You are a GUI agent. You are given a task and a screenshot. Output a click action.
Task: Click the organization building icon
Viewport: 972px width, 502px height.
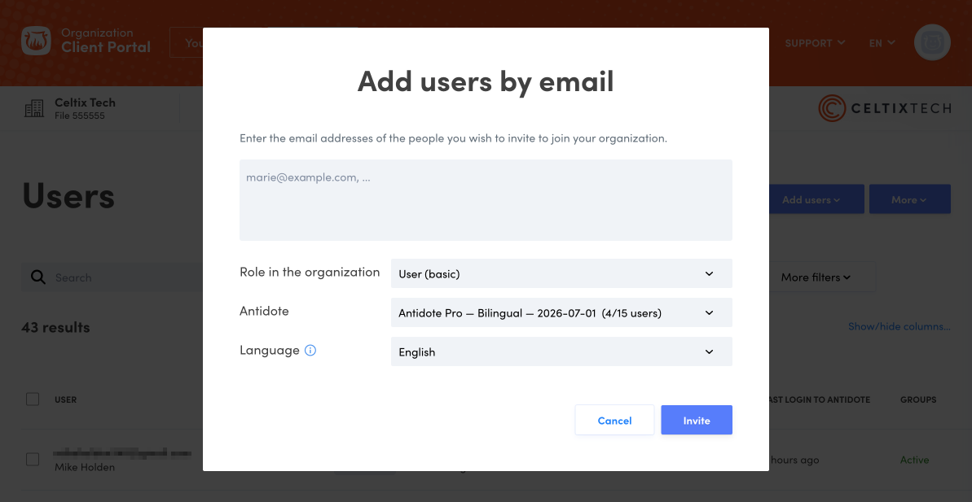(34, 108)
